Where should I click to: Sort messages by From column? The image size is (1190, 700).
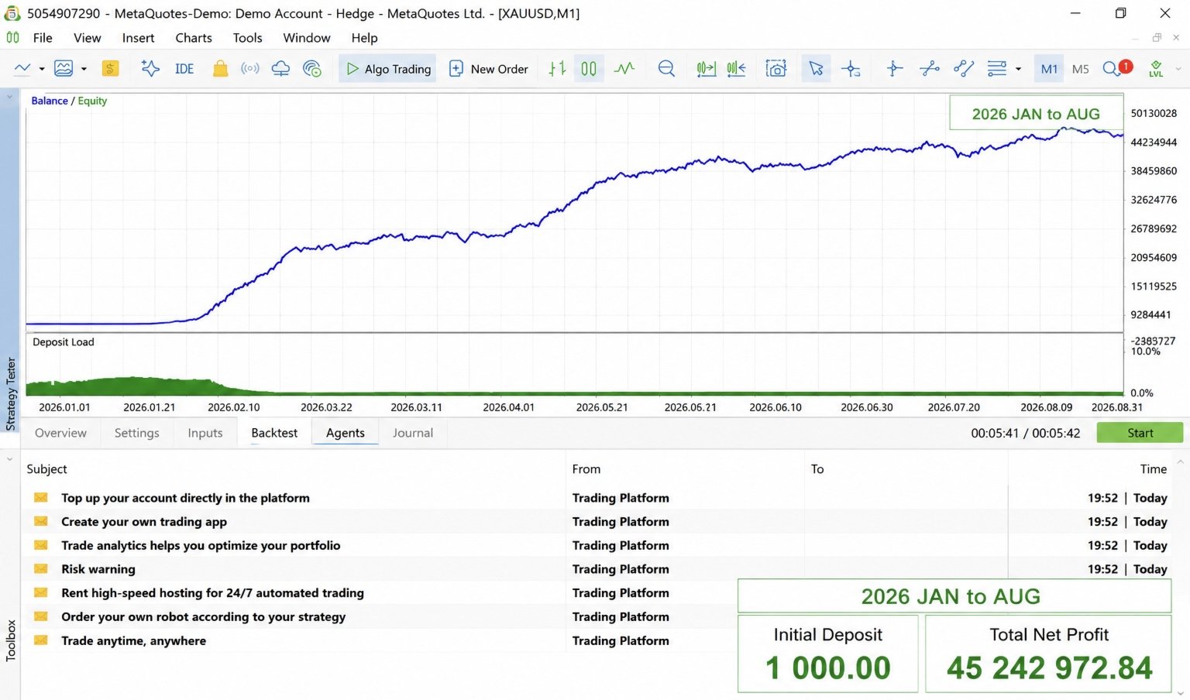(586, 469)
